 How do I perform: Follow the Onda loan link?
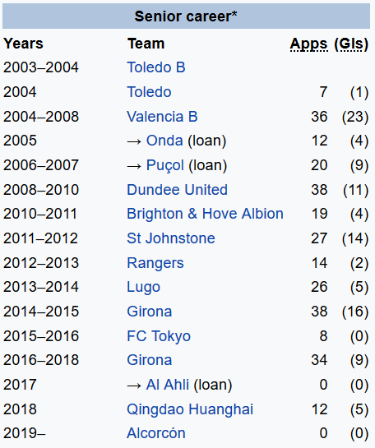pos(164,141)
